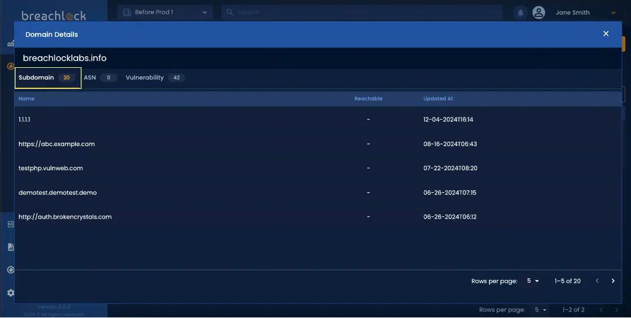
Task: Switch to the ASN tab
Action: coord(100,78)
